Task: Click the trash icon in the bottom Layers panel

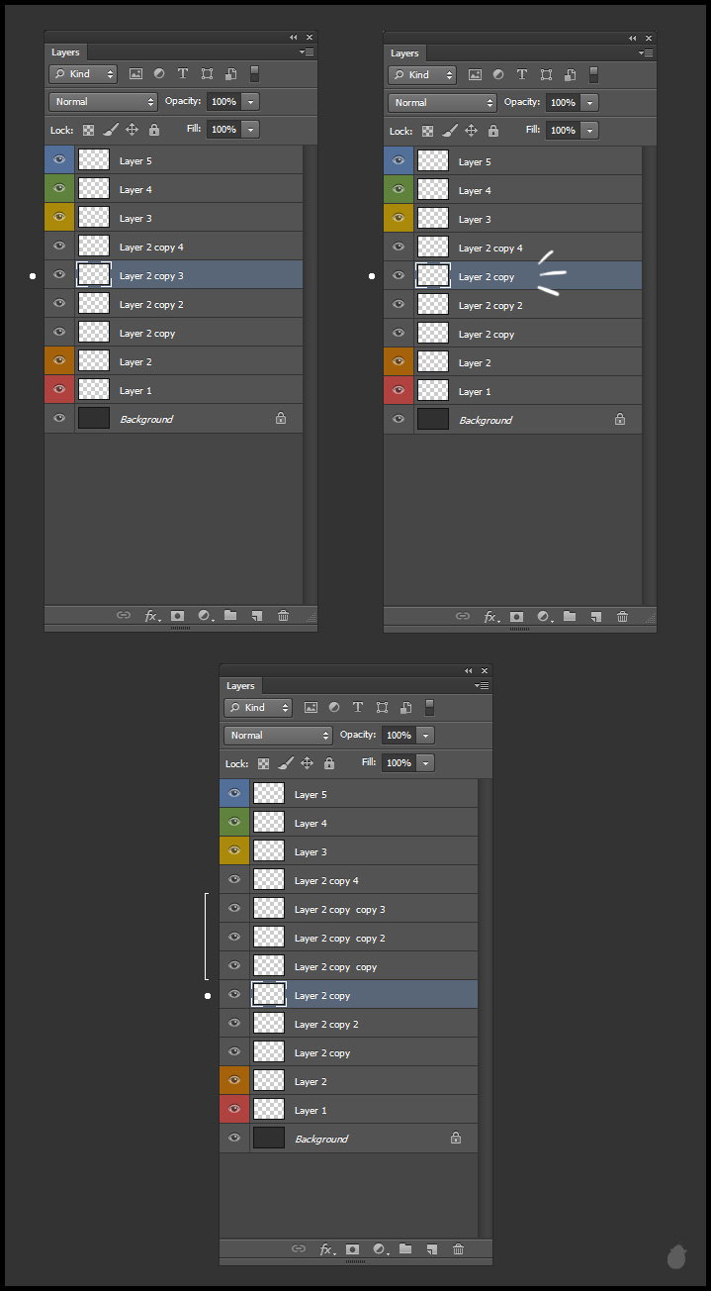Action: 458,1249
